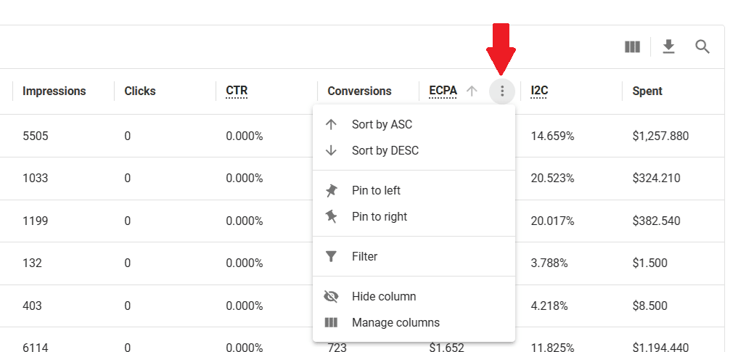Open Filter from column menu
Image resolution: width=751 pixels, height=352 pixels.
click(x=364, y=257)
